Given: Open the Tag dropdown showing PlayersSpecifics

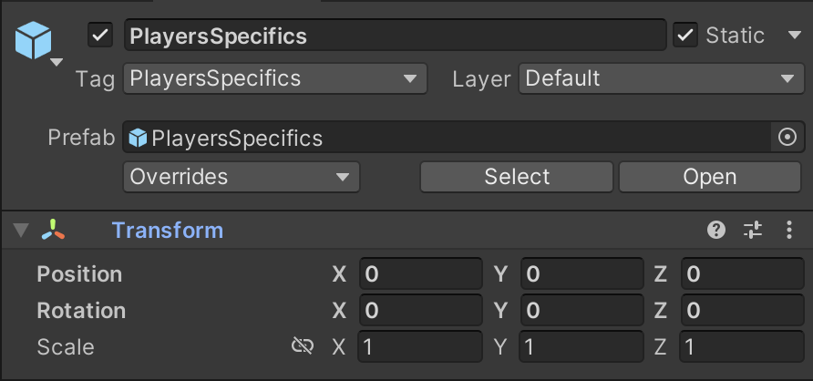Looking at the screenshot, I should point(275,78).
